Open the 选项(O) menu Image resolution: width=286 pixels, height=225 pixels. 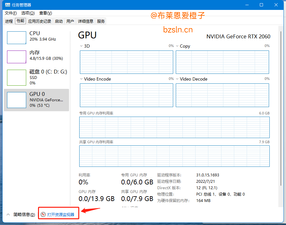tap(28, 13)
